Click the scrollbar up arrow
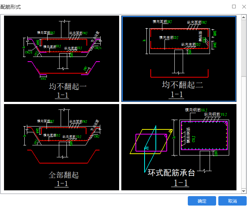The height and width of the screenshot is (207, 247). (x=243, y=17)
